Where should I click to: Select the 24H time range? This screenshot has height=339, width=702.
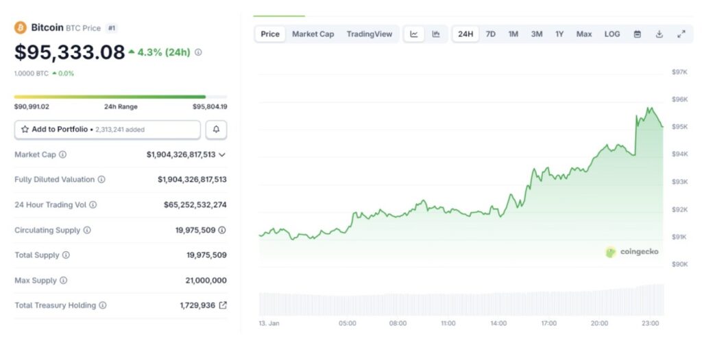coord(465,34)
